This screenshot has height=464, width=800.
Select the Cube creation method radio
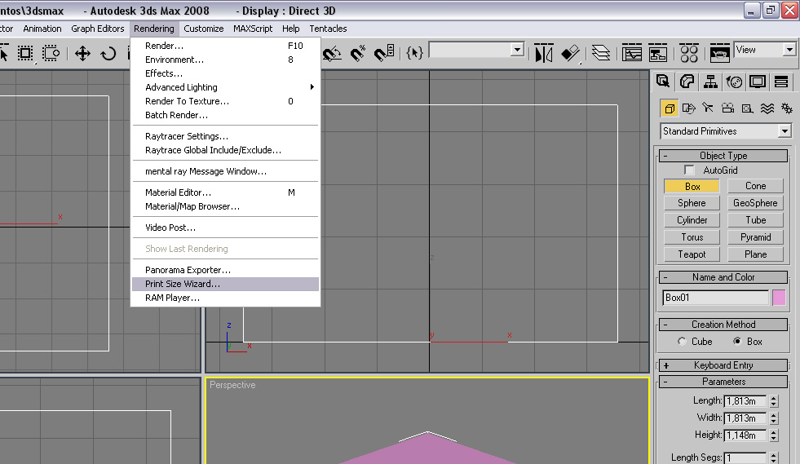tap(682, 342)
